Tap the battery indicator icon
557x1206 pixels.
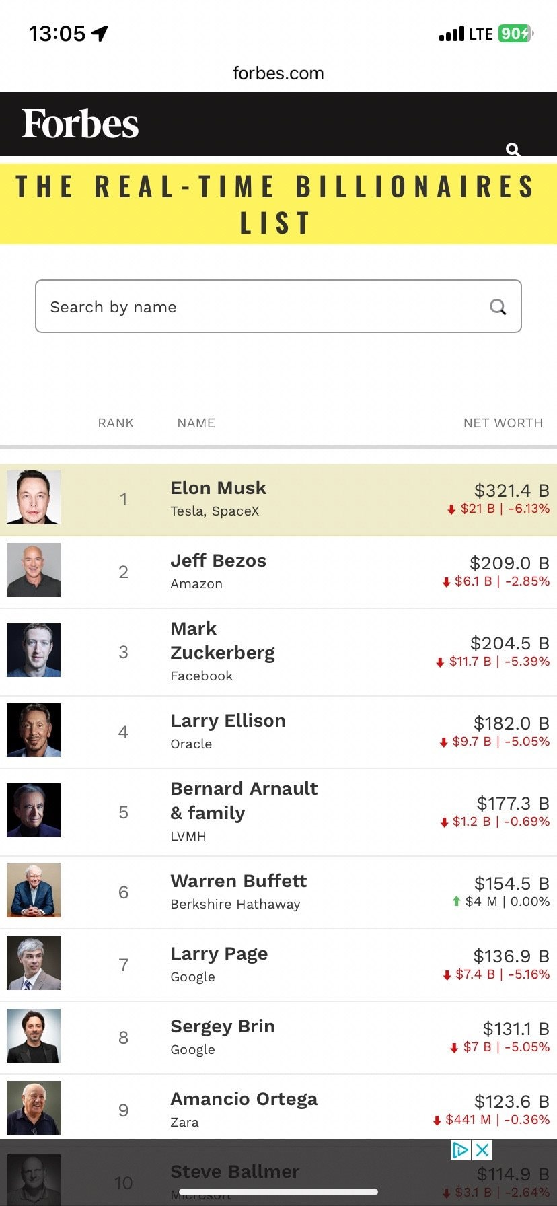[516, 34]
